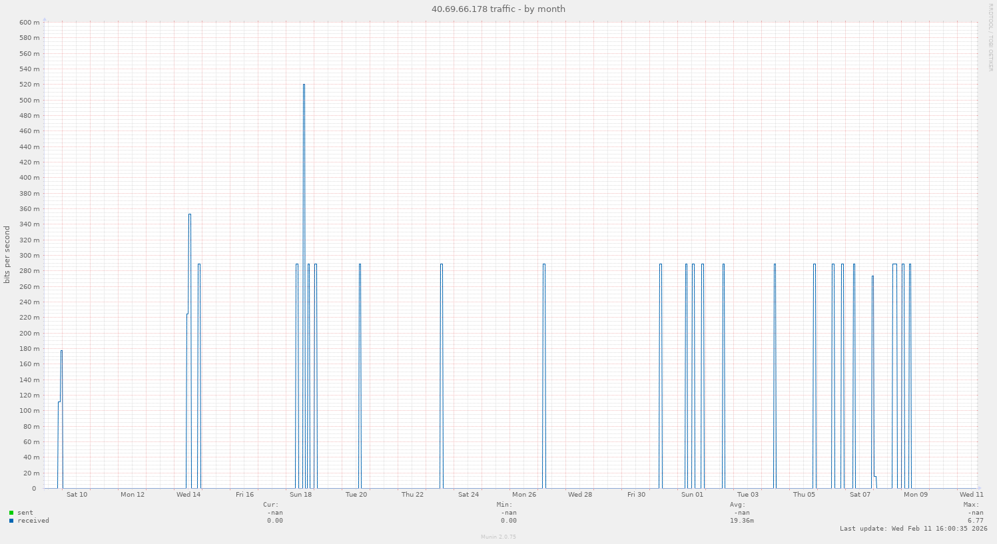Image resolution: width=997 pixels, height=544 pixels.
Task: Click the 'Avg:' column header in legend
Action: 737,505
